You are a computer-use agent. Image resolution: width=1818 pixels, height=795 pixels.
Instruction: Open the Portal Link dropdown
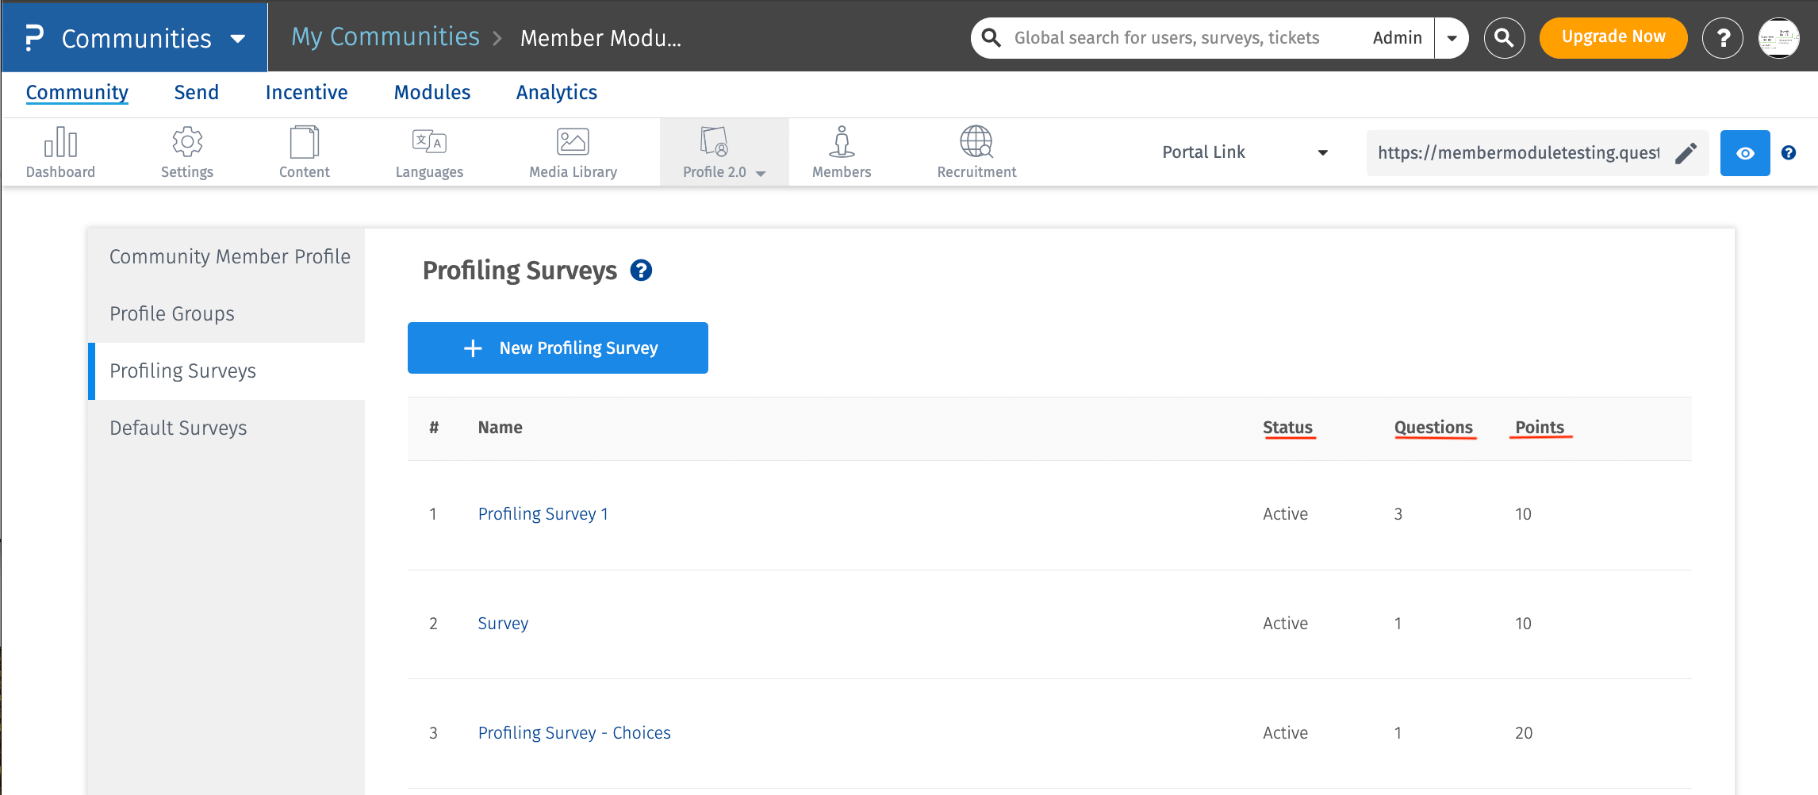tap(1242, 152)
